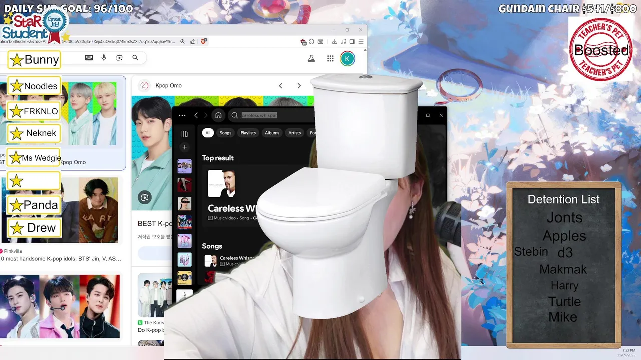Screen dimensions: 641x360
Task: Open yellow playlist thumbnail in Spotify sidebar
Action: 184,278
